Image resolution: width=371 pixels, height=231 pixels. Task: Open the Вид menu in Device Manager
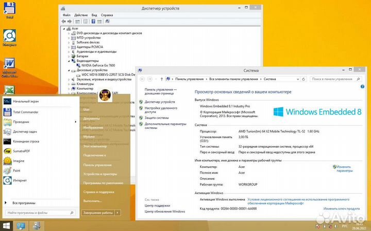coord(94,15)
